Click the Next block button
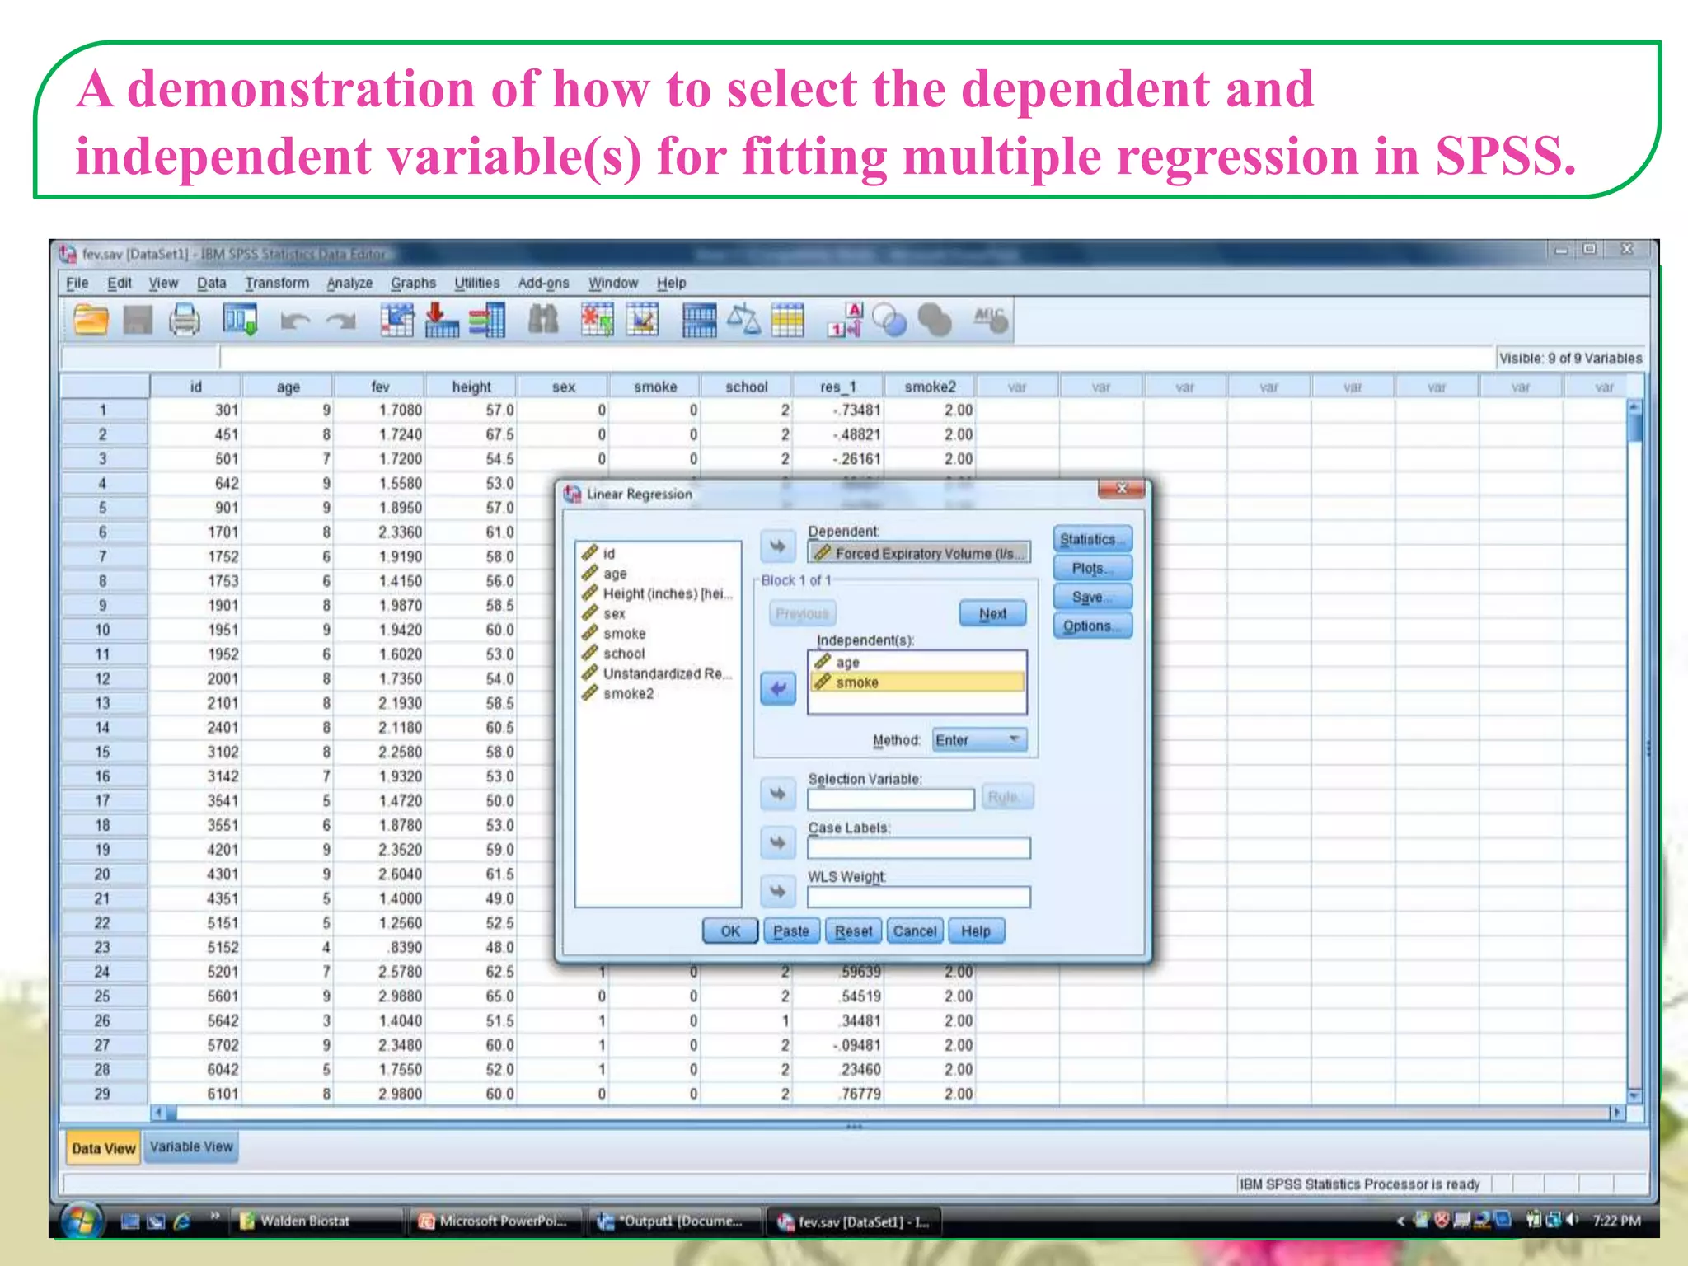The height and width of the screenshot is (1266, 1688). (992, 614)
